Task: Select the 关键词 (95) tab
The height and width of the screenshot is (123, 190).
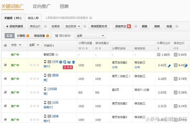Action: [x=13, y=18]
